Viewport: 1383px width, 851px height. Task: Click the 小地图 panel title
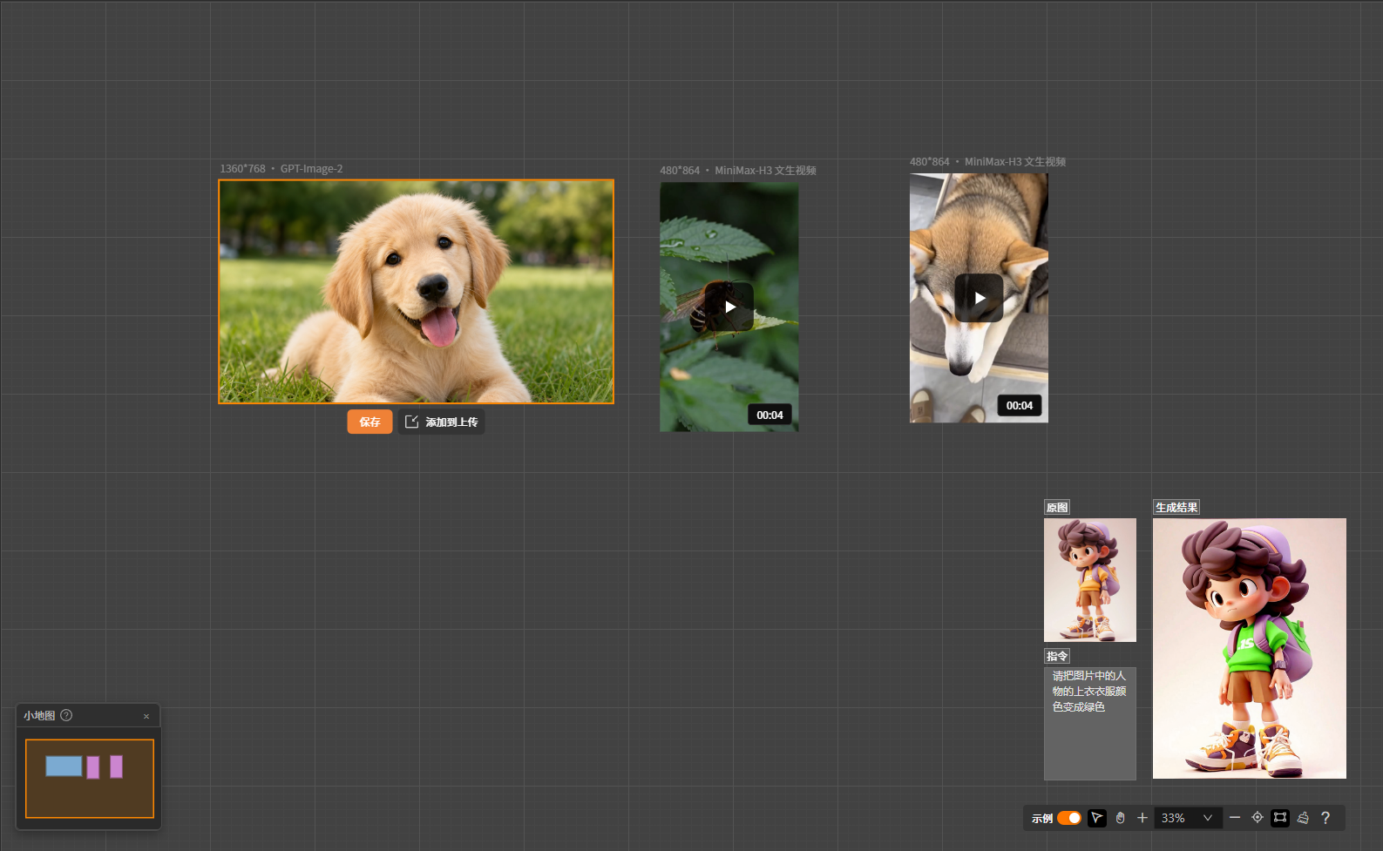[x=39, y=715]
